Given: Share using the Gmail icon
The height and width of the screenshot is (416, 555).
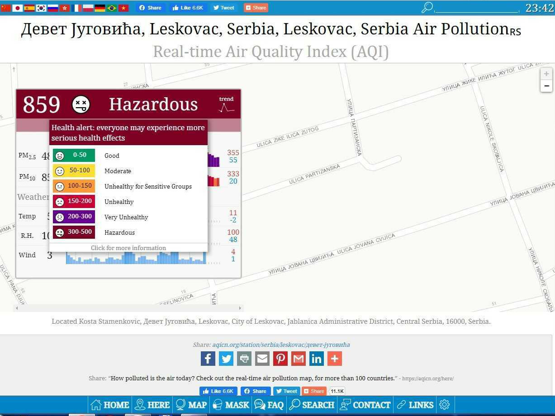Looking at the screenshot, I should (x=299, y=359).
